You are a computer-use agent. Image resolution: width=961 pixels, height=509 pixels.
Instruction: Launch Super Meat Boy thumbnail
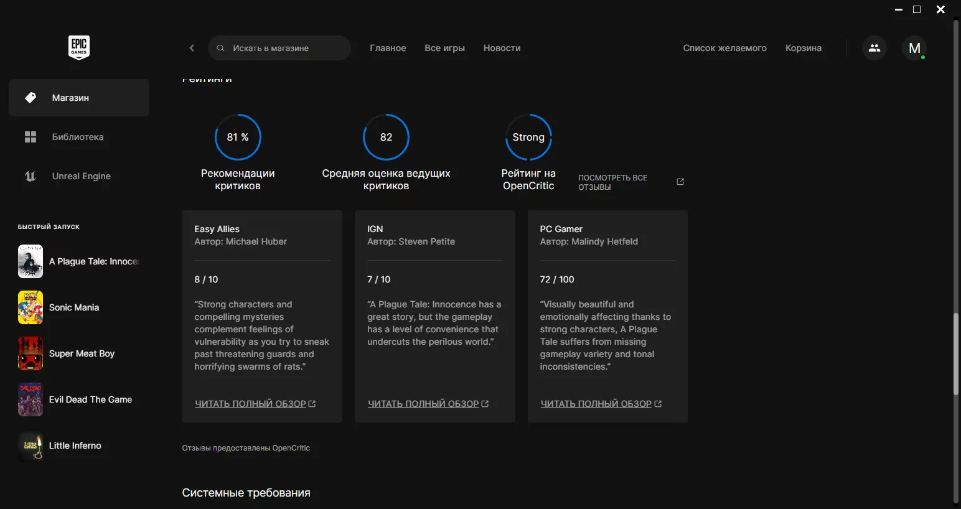pyautogui.click(x=30, y=353)
